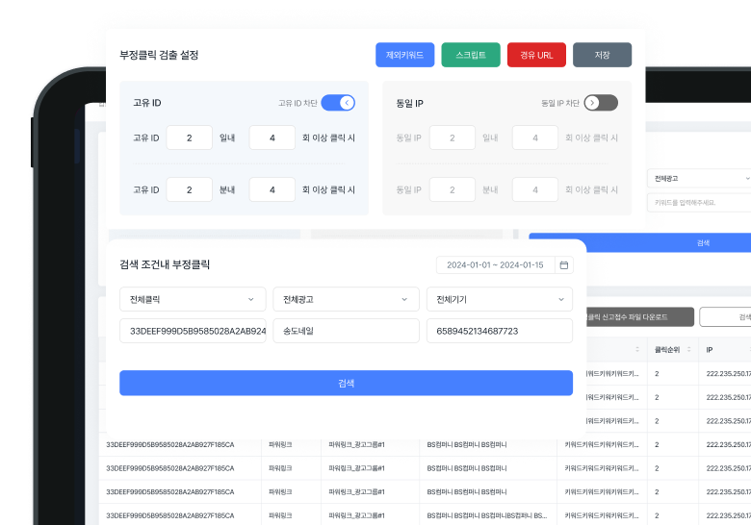Click the field showing 6589452134687723
751x525 pixels.
[x=499, y=331]
